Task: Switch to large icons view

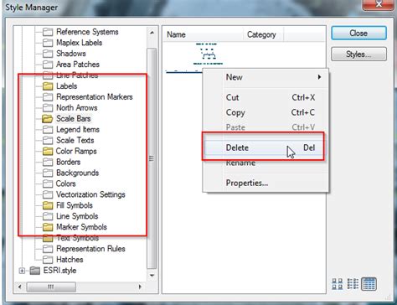Action: 338,284
